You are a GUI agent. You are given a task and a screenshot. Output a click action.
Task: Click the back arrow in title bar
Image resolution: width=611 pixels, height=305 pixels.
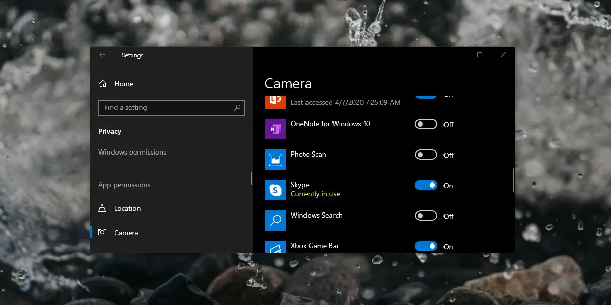pos(102,55)
